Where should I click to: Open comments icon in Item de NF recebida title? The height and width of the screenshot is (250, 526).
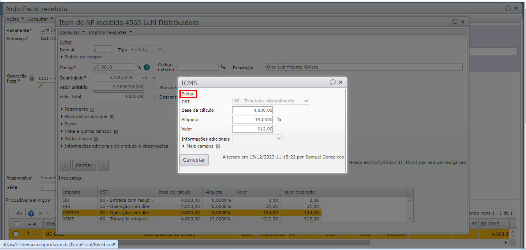pyautogui.click(x=455, y=22)
